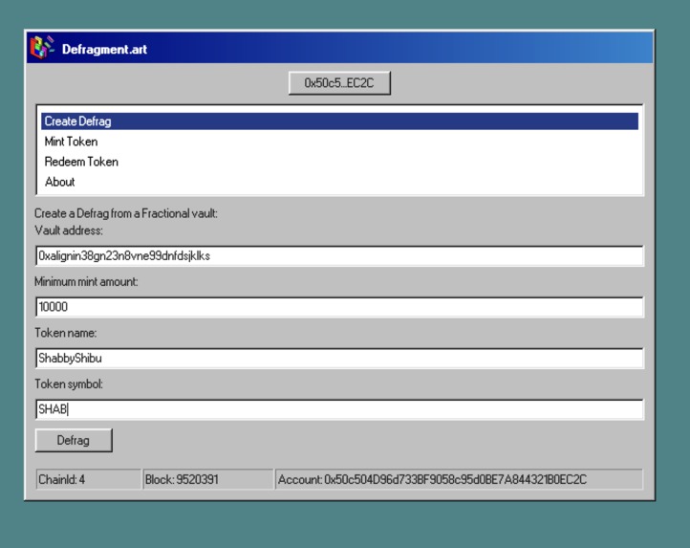Click the Block: 9520391 status panel
Image resolution: width=690 pixels, height=548 pixels.
pos(208,479)
